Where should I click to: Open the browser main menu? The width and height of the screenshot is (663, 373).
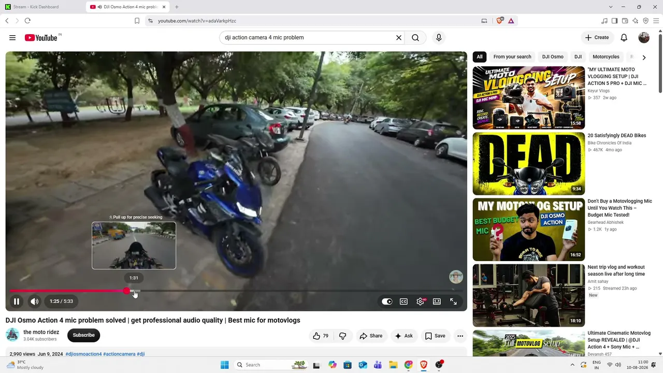point(656,21)
